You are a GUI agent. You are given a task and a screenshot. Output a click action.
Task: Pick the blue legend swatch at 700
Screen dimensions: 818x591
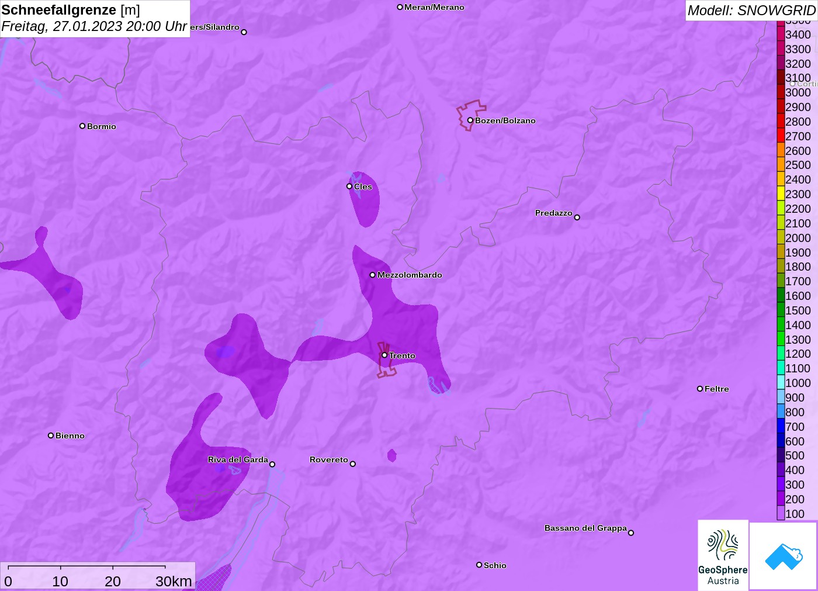click(781, 426)
